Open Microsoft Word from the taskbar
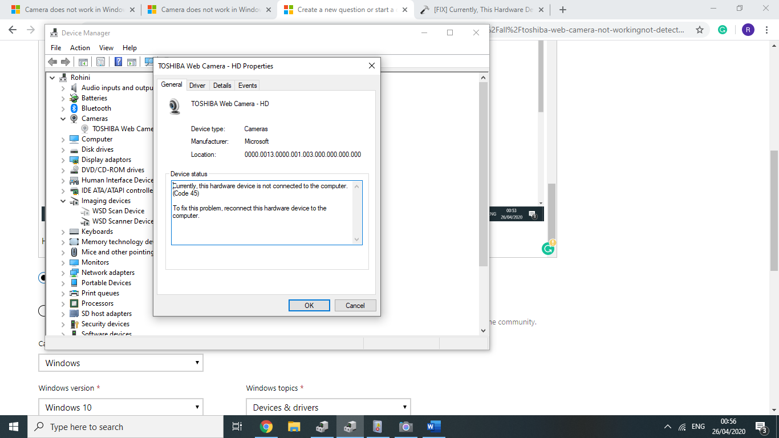The image size is (779, 438). (433, 427)
